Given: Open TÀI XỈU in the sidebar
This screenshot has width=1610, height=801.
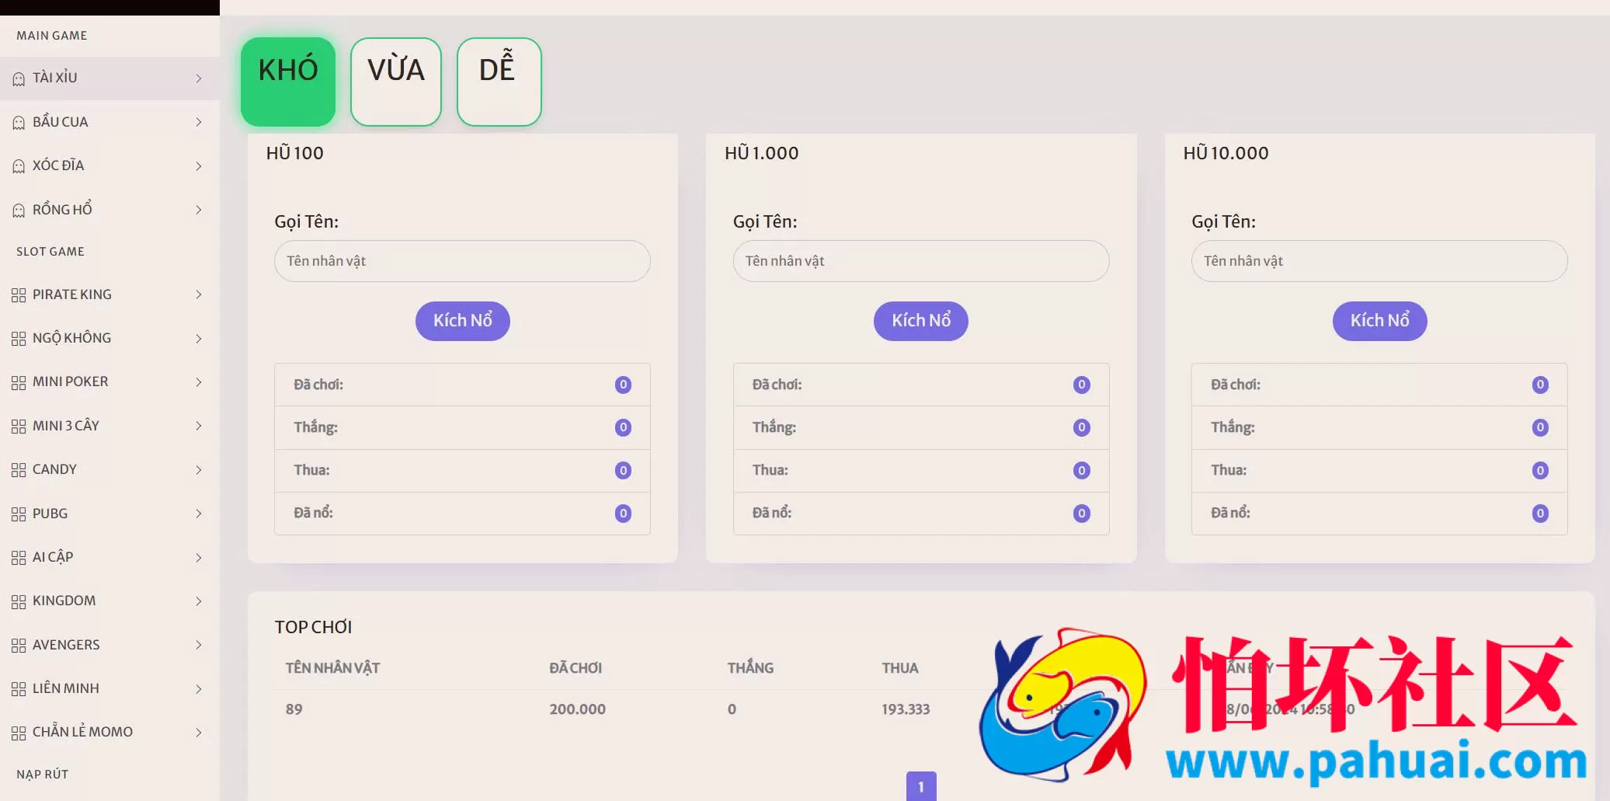Looking at the screenshot, I should pyautogui.click(x=110, y=78).
